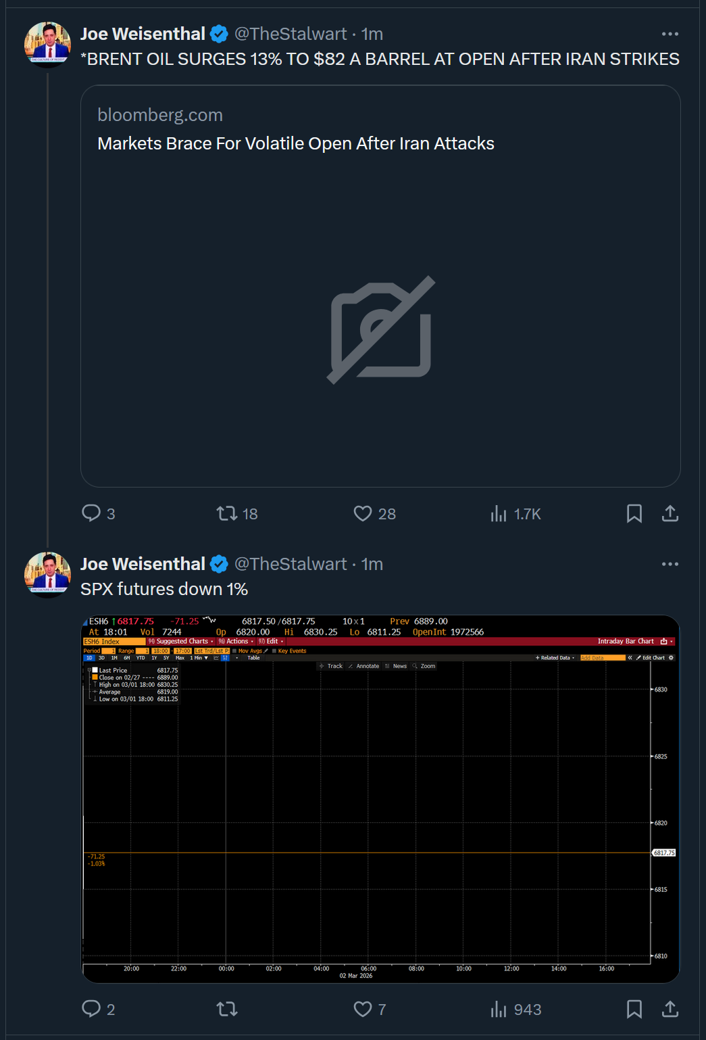The image size is (706, 1040).
Task: Reply to the SPX futures tweet
Action: pos(98,1010)
